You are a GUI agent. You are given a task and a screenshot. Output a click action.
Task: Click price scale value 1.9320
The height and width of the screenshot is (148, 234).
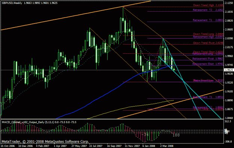(x=229, y=83)
